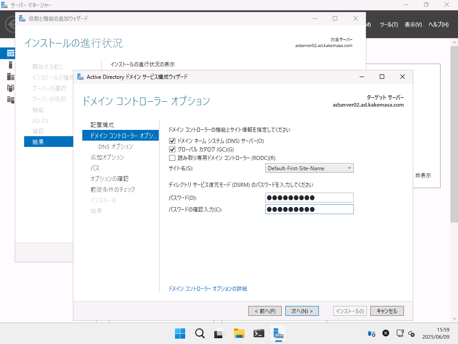458x344 pixels.
Task: Open the domain controller options details link
Action: coord(208,289)
